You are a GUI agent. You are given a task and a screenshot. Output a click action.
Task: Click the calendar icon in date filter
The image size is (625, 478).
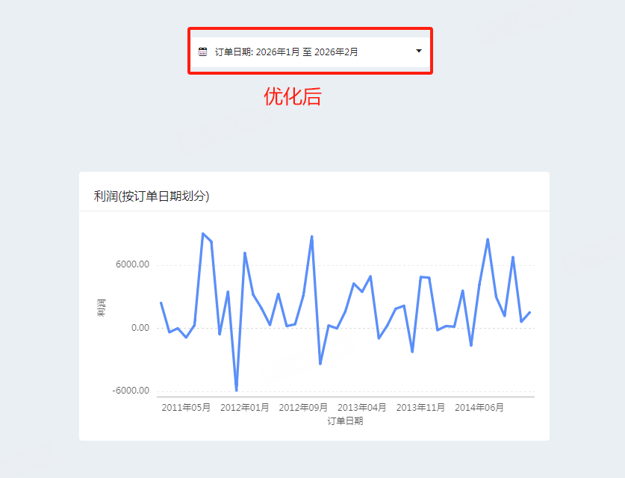202,52
